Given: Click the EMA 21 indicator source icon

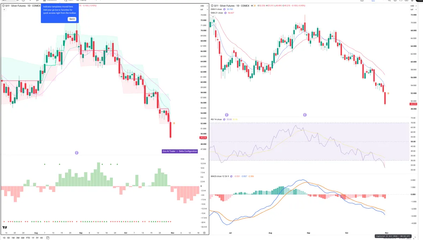Looking at the screenshot, I should [x=226, y=13].
